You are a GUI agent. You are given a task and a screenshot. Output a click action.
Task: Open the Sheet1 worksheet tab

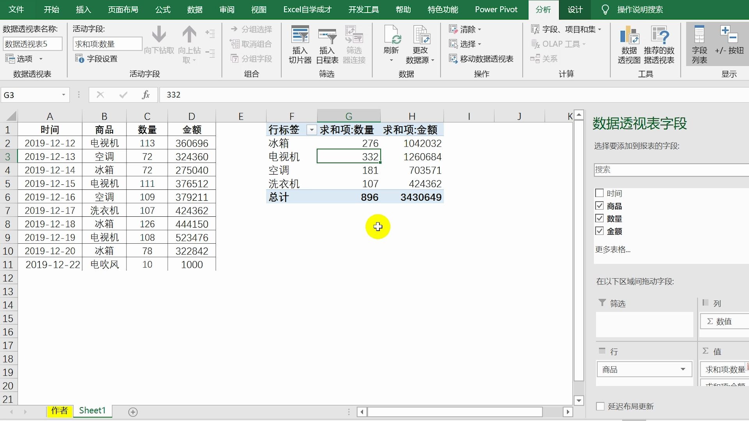tap(92, 410)
